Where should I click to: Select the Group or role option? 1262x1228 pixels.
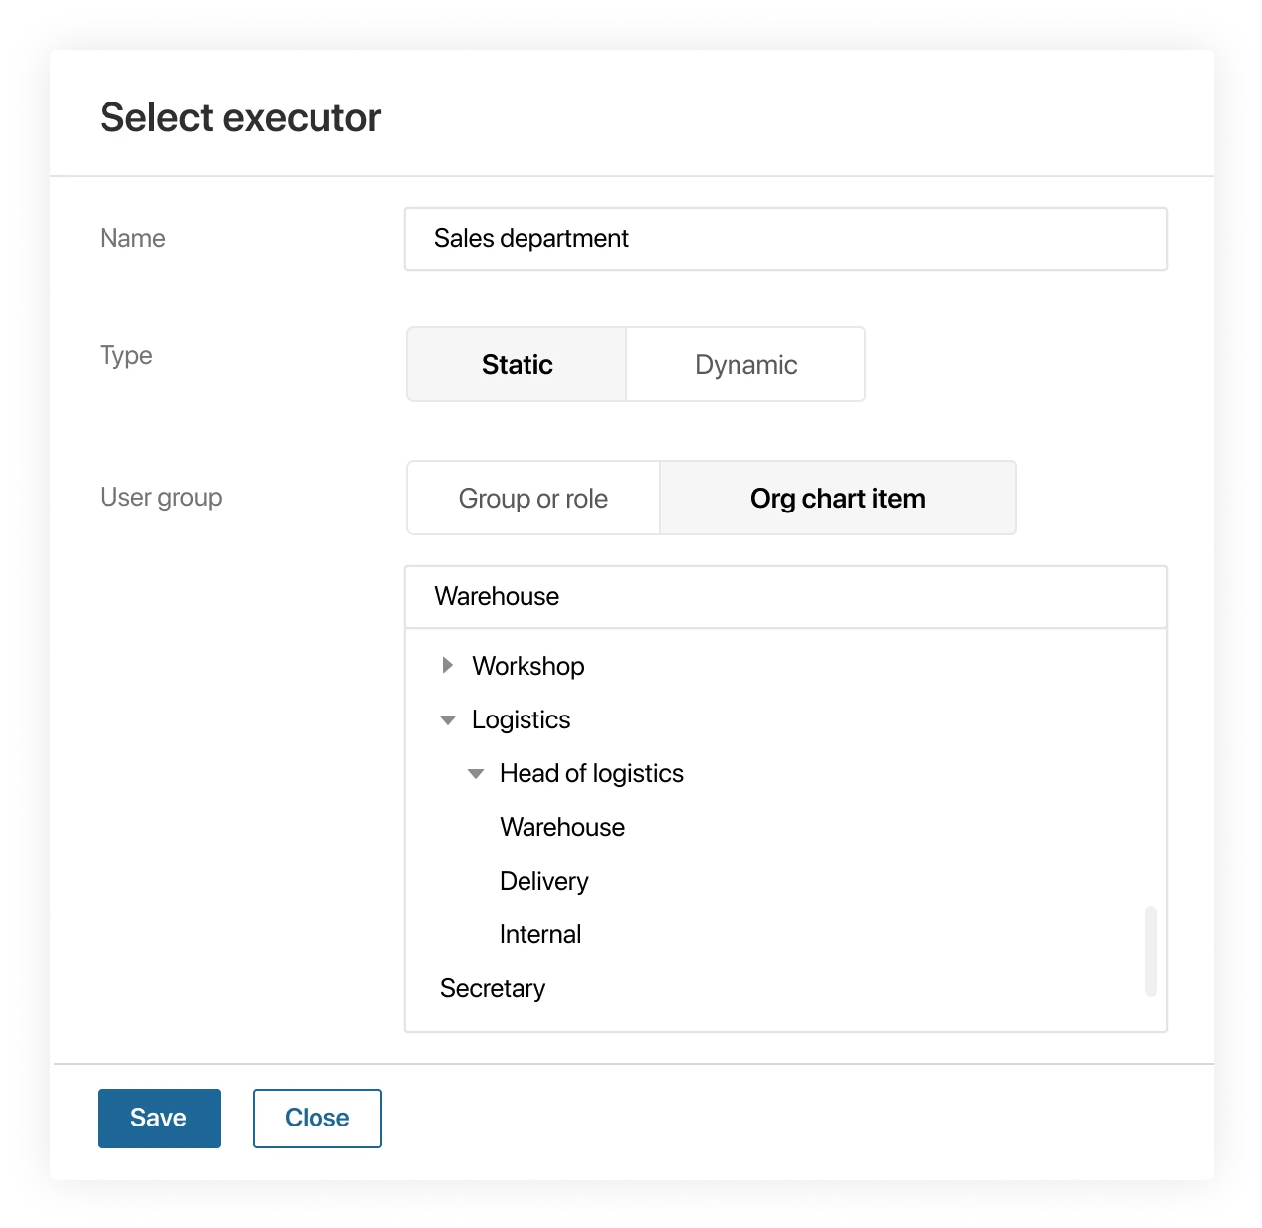coord(532,498)
